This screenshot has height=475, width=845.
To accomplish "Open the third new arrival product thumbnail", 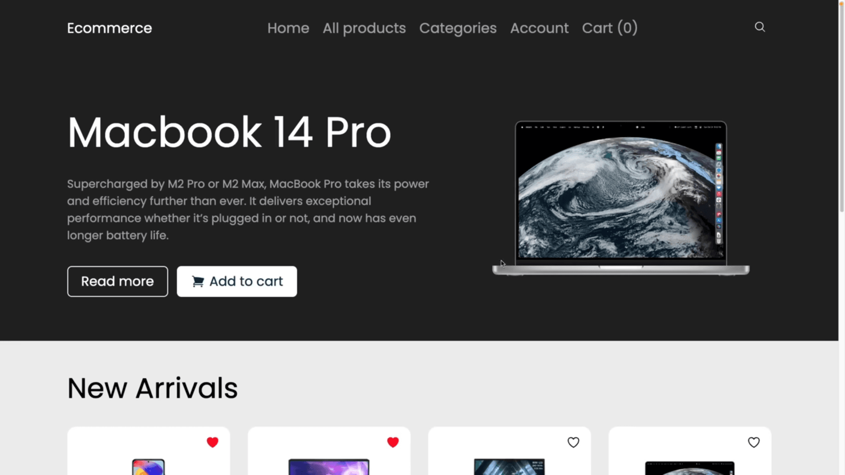I will pos(509,467).
